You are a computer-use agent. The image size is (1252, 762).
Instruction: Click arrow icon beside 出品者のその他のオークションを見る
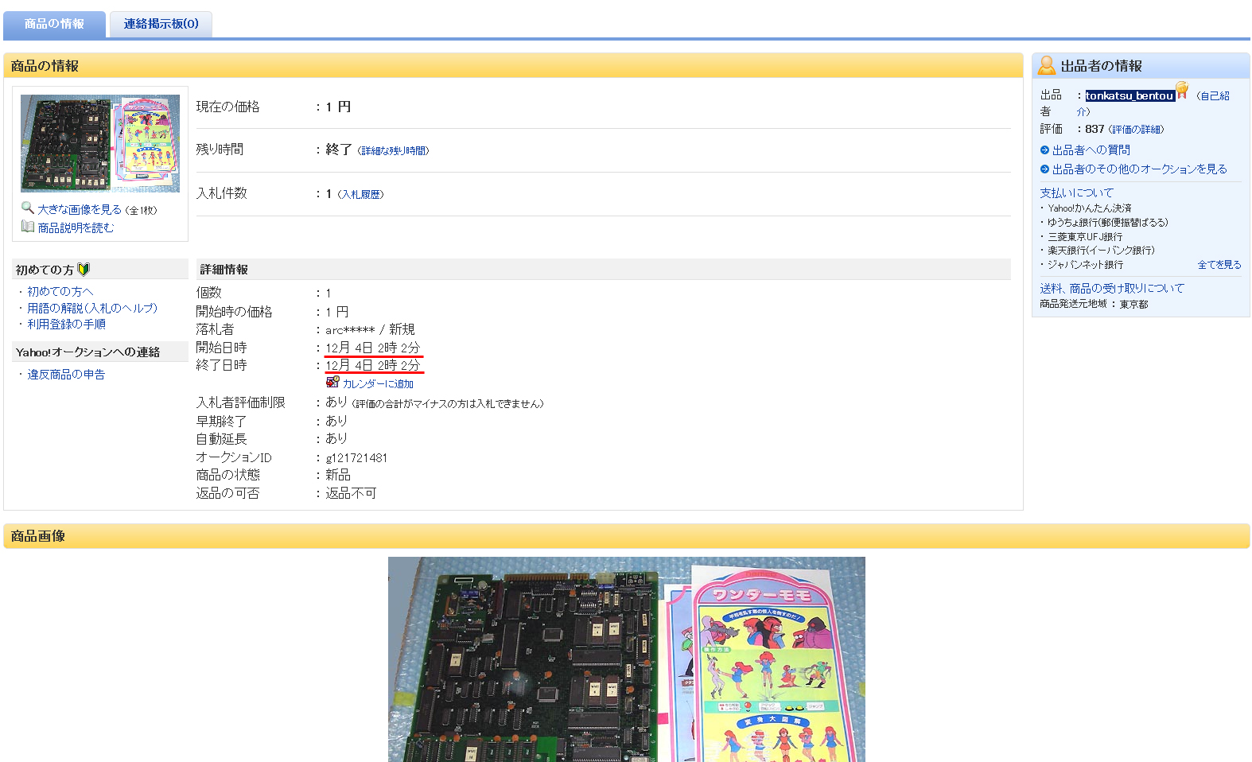pos(1044,169)
